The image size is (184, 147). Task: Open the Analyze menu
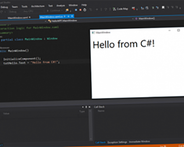pos(61,5)
